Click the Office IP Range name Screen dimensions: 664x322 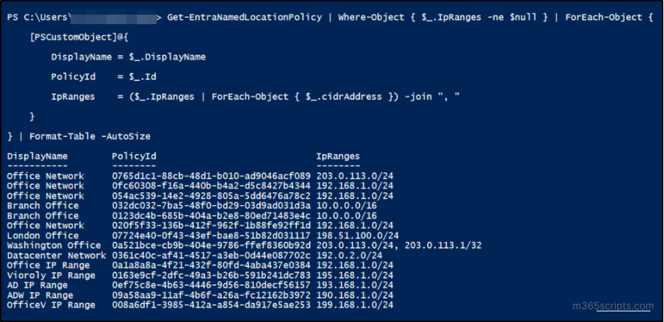(48, 265)
